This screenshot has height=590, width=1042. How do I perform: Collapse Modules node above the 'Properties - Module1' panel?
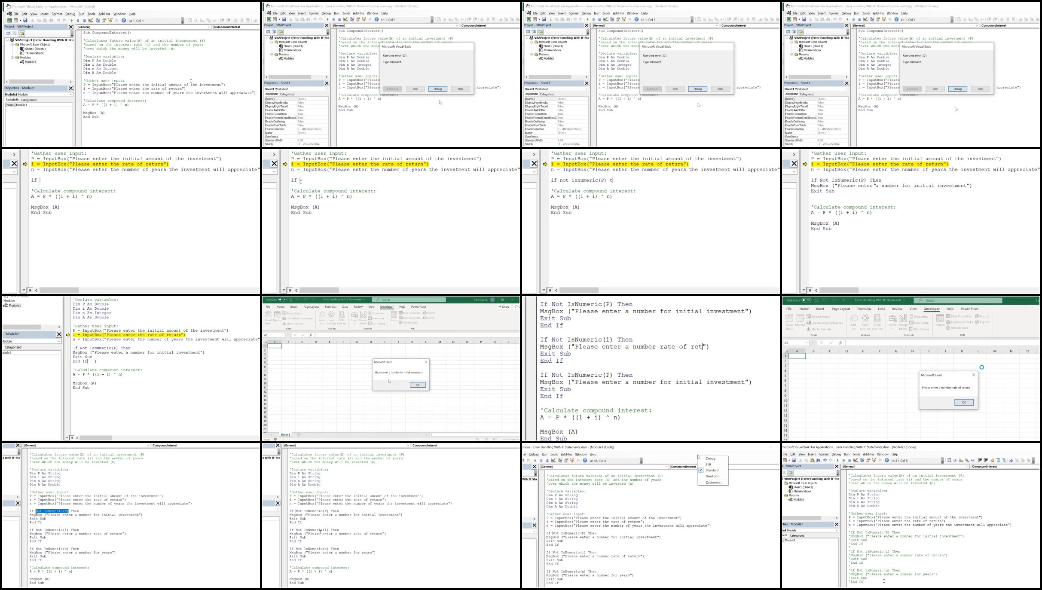(12, 58)
